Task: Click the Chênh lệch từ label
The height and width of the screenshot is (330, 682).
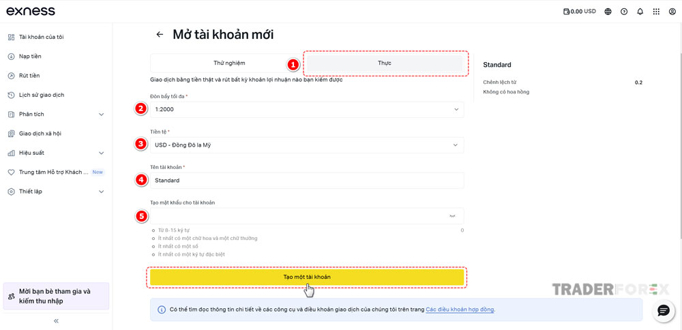Action: pyautogui.click(x=499, y=82)
